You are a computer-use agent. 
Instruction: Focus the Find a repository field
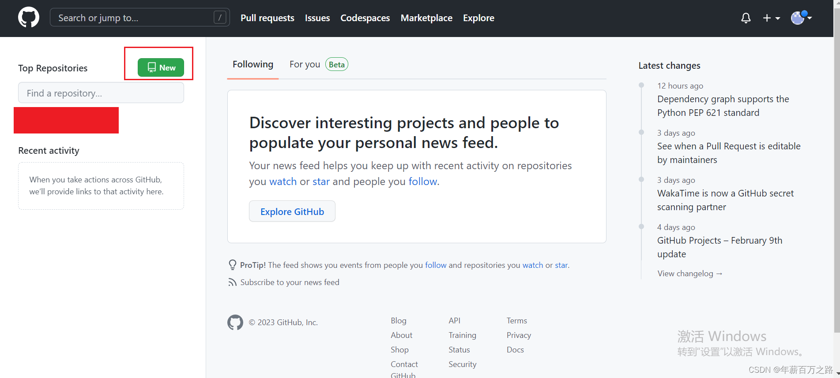101,93
